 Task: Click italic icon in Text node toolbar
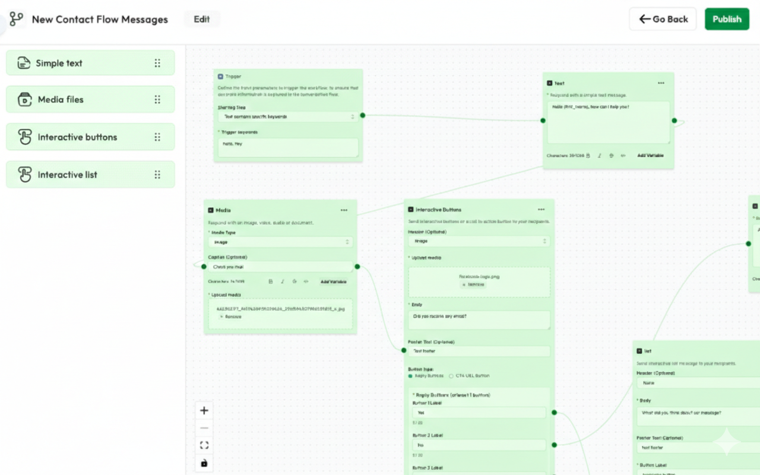tap(600, 156)
